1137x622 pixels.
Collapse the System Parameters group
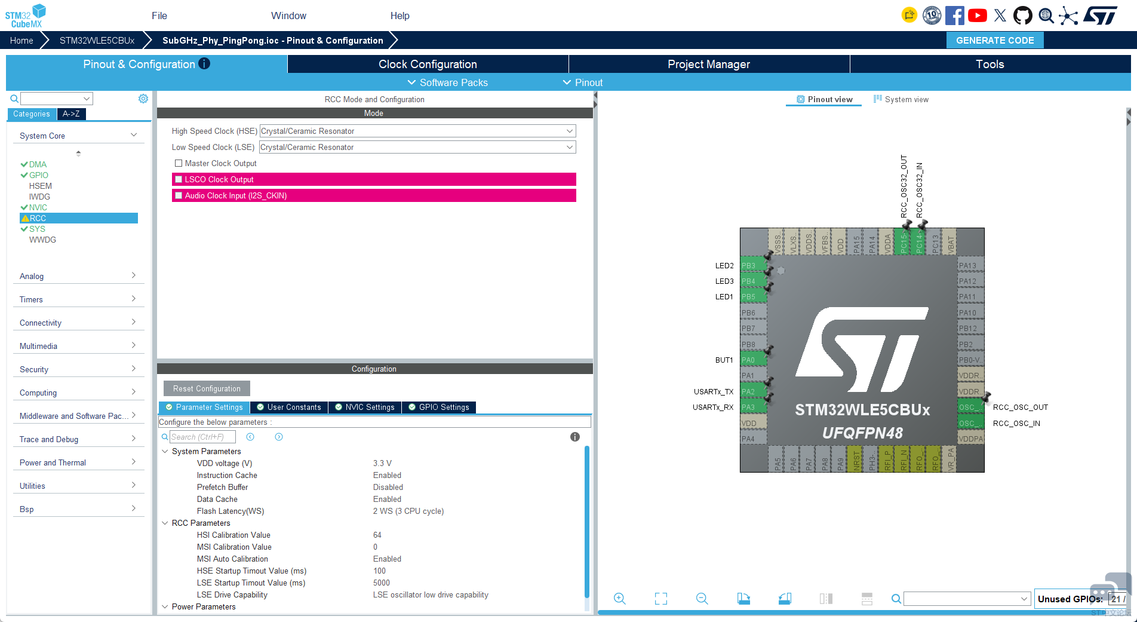coord(165,451)
